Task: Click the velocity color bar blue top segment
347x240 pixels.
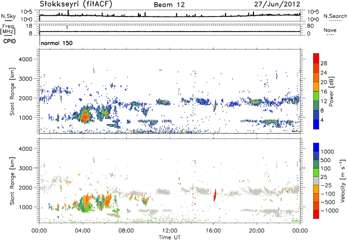Action: tap(316, 147)
